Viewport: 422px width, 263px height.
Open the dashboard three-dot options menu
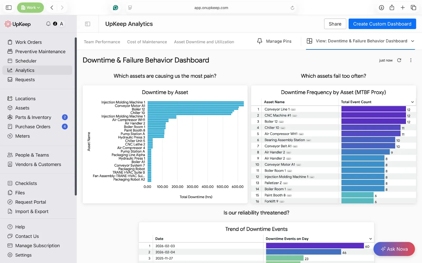(x=411, y=60)
